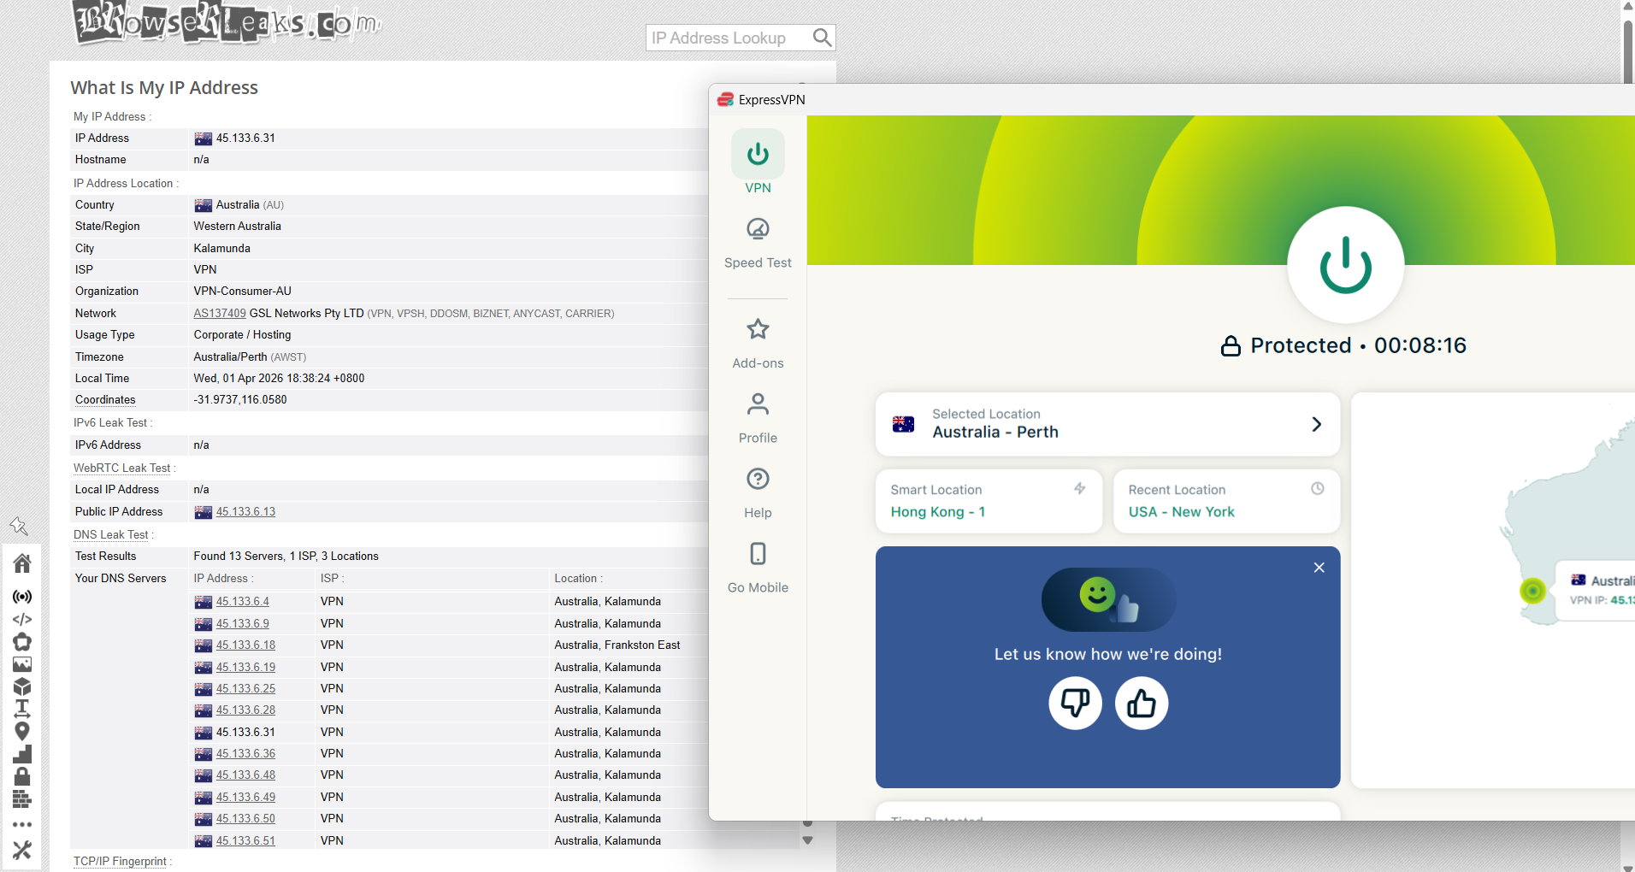Disconnect VPN using the large power button
1635x872 pixels.
[x=1344, y=265]
